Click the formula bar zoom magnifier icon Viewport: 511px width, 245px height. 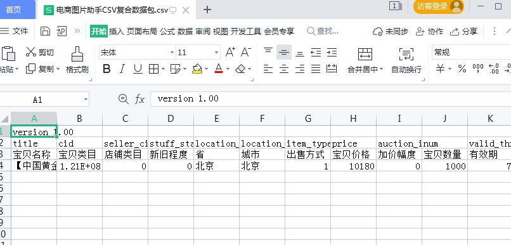[124, 99]
